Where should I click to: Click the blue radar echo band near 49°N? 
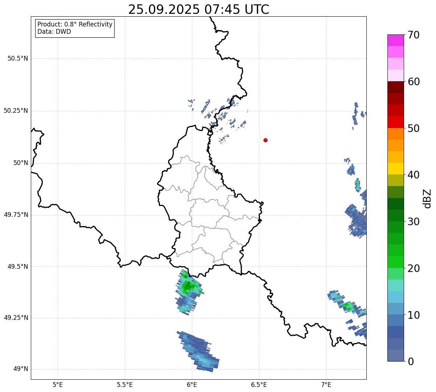[198, 352]
